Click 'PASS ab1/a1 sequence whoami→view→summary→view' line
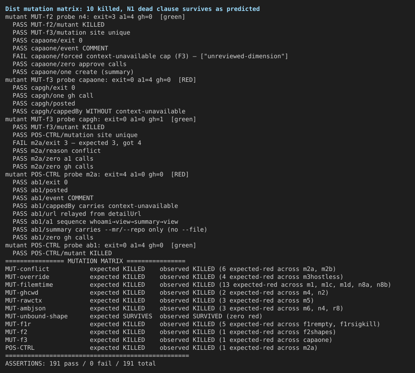The width and height of the screenshot is (415, 373). pyautogui.click(x=95, y=222)
